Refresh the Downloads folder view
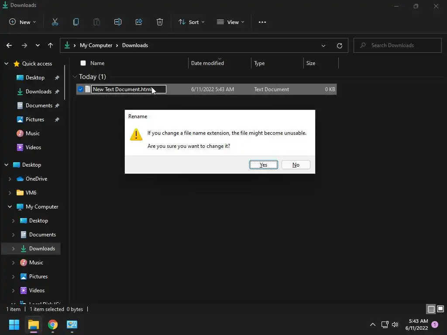 pos(340,45)
